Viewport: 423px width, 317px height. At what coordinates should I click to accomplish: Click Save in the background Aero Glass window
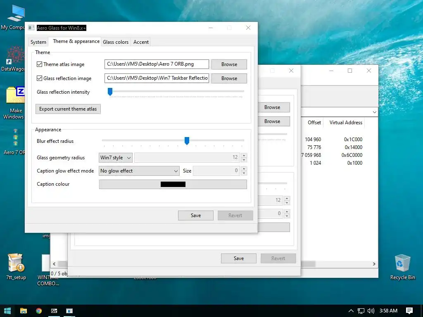[239, 258]
